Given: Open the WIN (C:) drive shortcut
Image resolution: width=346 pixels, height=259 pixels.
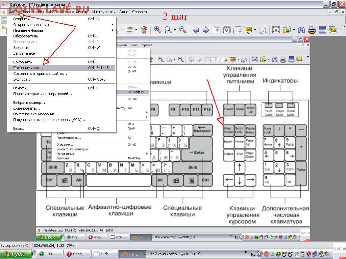Looking at the screenshot, I should point(191,254).
